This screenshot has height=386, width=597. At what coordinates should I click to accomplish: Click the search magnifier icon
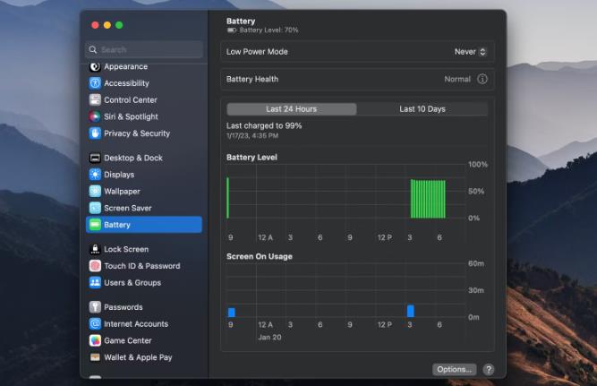[93, 49]
